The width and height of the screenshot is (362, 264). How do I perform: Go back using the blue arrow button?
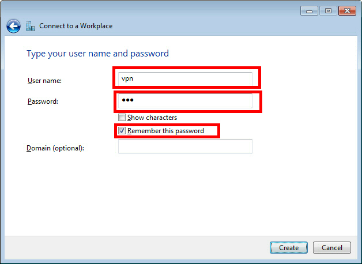point(13,26)
